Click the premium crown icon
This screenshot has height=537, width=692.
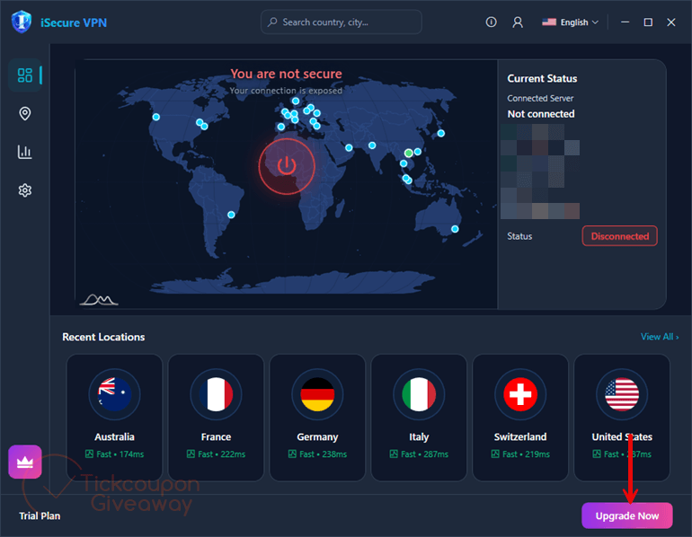pos(25,462)
